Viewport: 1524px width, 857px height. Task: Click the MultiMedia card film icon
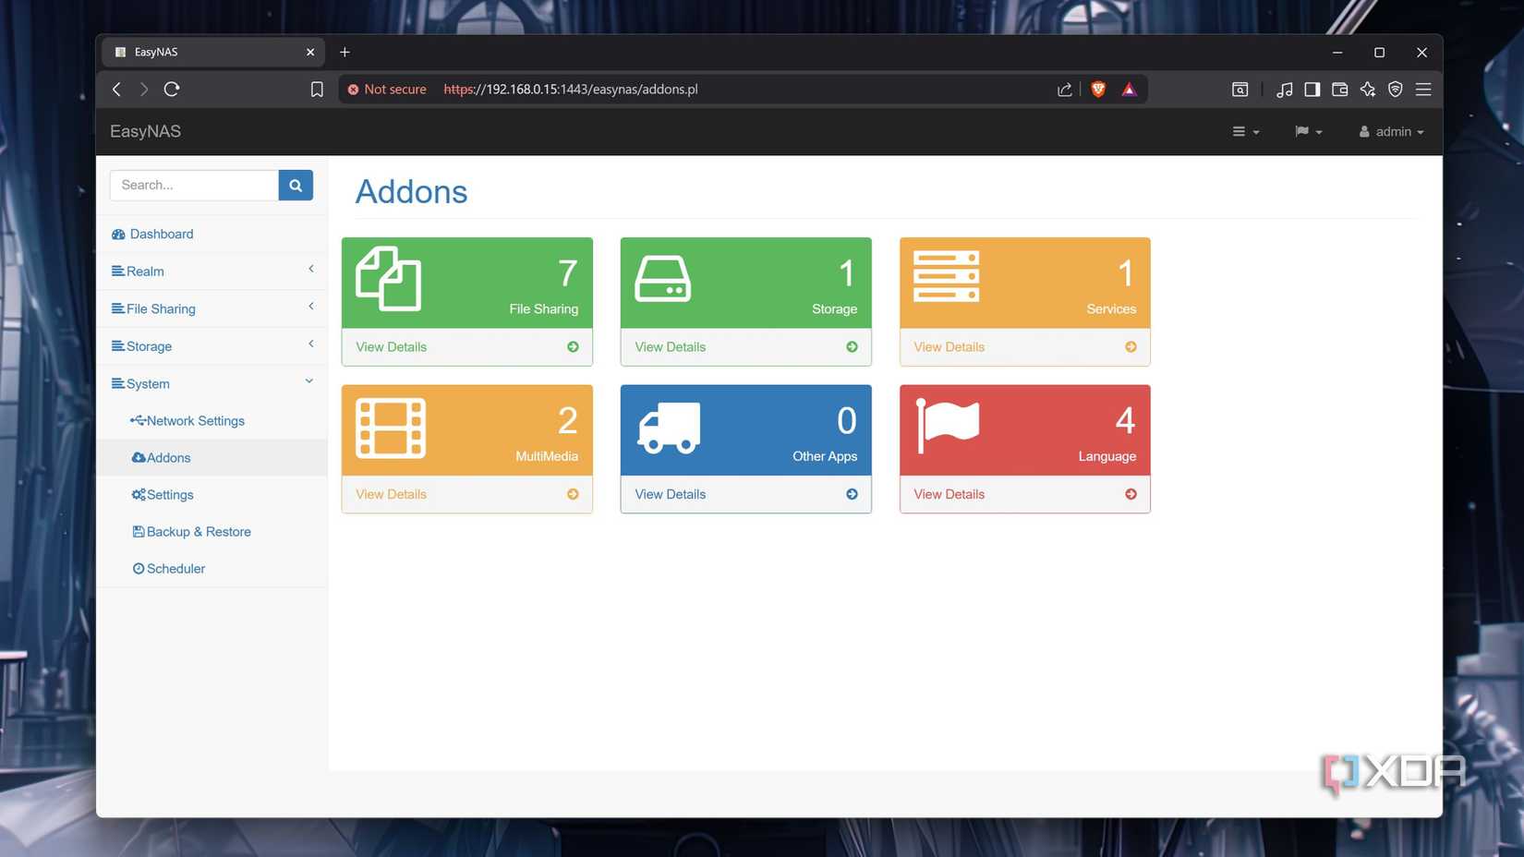391,428
